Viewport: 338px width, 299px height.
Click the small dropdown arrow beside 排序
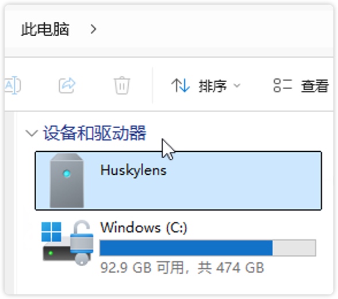[237, 86]
